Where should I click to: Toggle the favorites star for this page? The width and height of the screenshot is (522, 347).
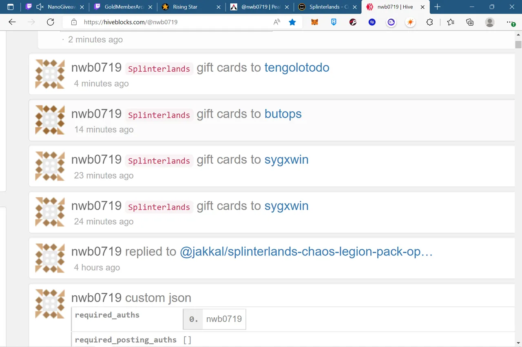coord(292,22)
